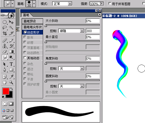Enable the 散布 scattering checkbox

(25, 37)
